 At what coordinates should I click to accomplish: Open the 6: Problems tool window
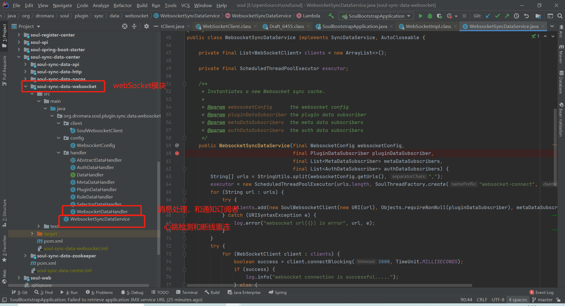[x=99, y=292]
